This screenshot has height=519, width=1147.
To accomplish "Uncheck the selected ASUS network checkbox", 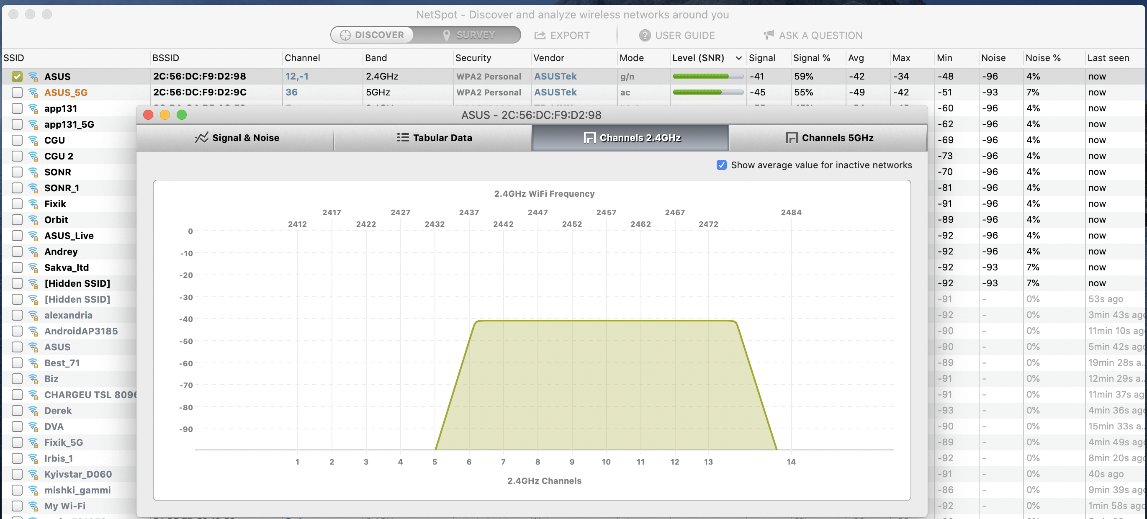I will coord(17,77).
